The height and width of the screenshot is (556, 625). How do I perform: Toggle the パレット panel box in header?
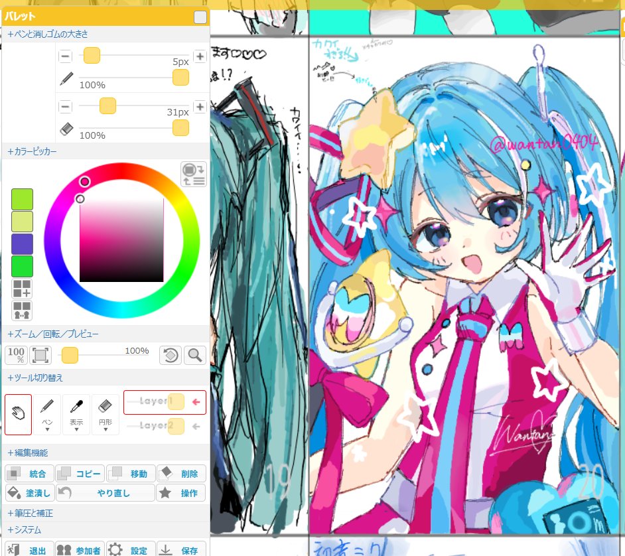point(200,17)
